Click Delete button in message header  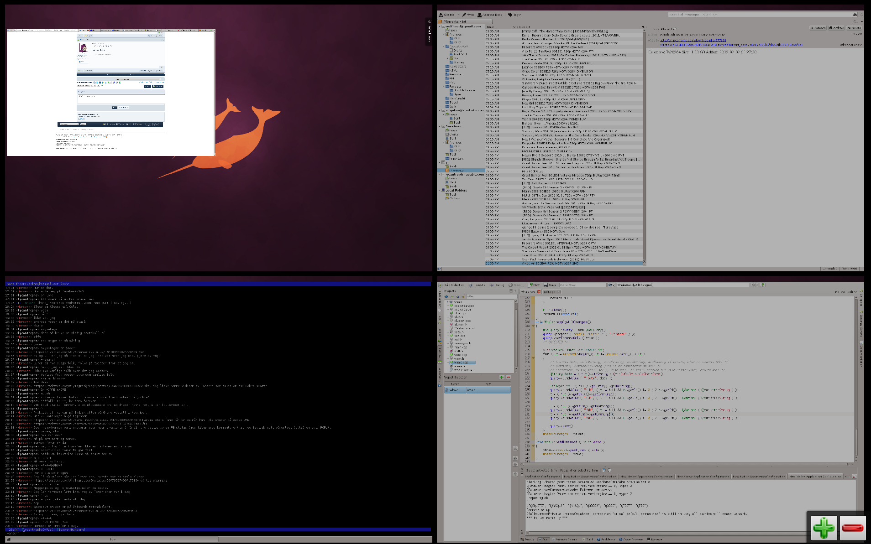click(855, 28)
